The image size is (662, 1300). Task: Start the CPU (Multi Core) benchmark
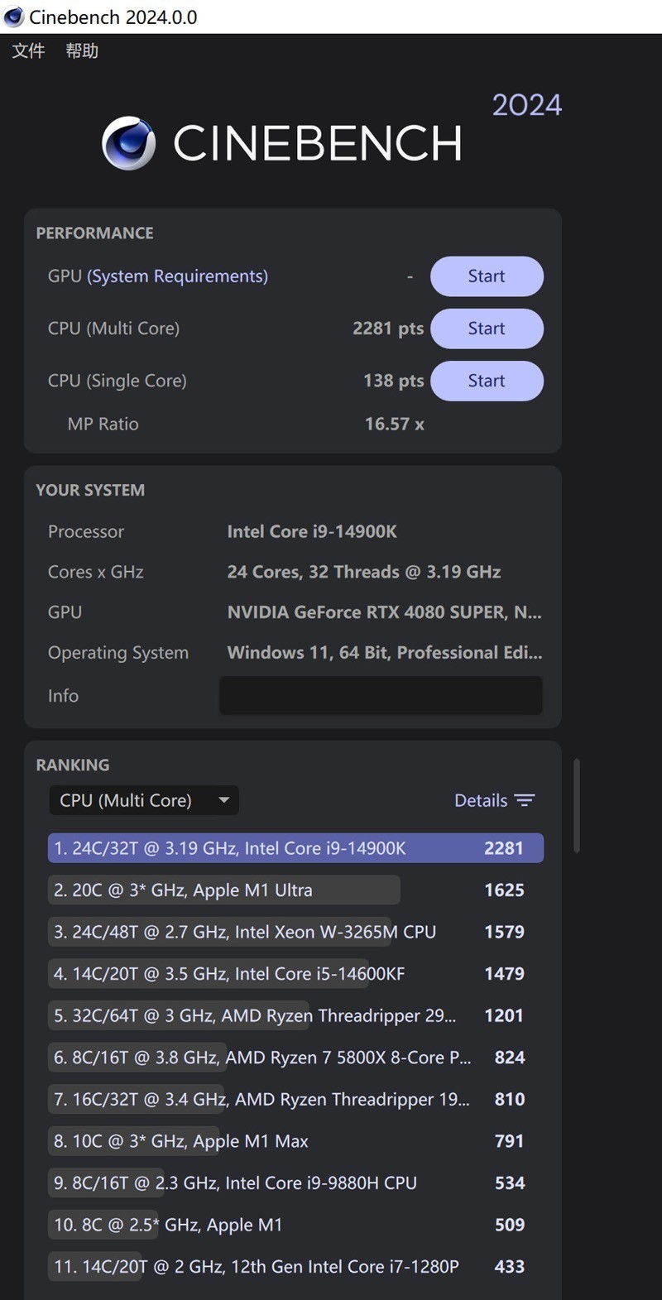487,329
